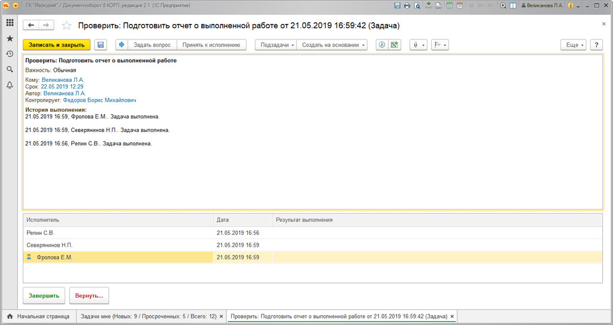The width and height of the screenshot is (613, 325).
Task: Toggle panel layout icon in title bar
Action: (x=513, y=5)
